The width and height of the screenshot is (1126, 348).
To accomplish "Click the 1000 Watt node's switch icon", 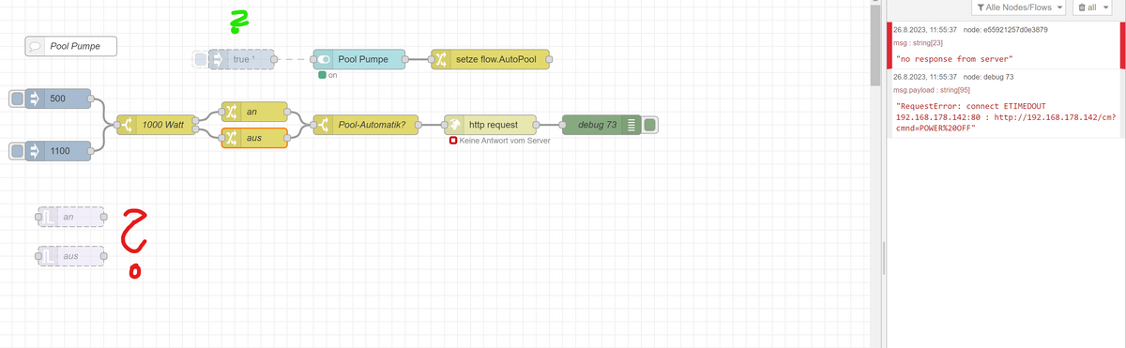I will coord(127,125).
